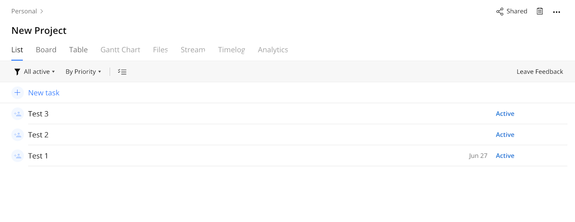Image resolution: width=575 pixels, height=222 pixels.
Task: Switch to the Board tab
Action: click(x=46, y=50)
